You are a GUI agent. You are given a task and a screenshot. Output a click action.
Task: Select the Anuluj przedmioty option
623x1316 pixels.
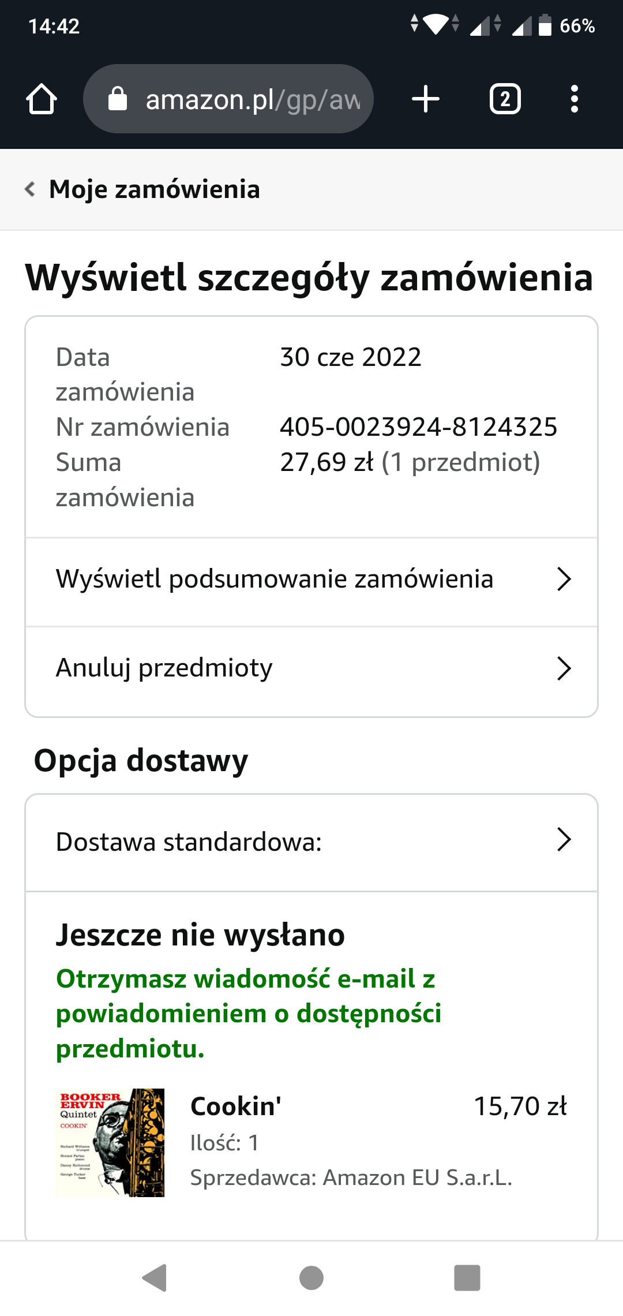(164, 668)
